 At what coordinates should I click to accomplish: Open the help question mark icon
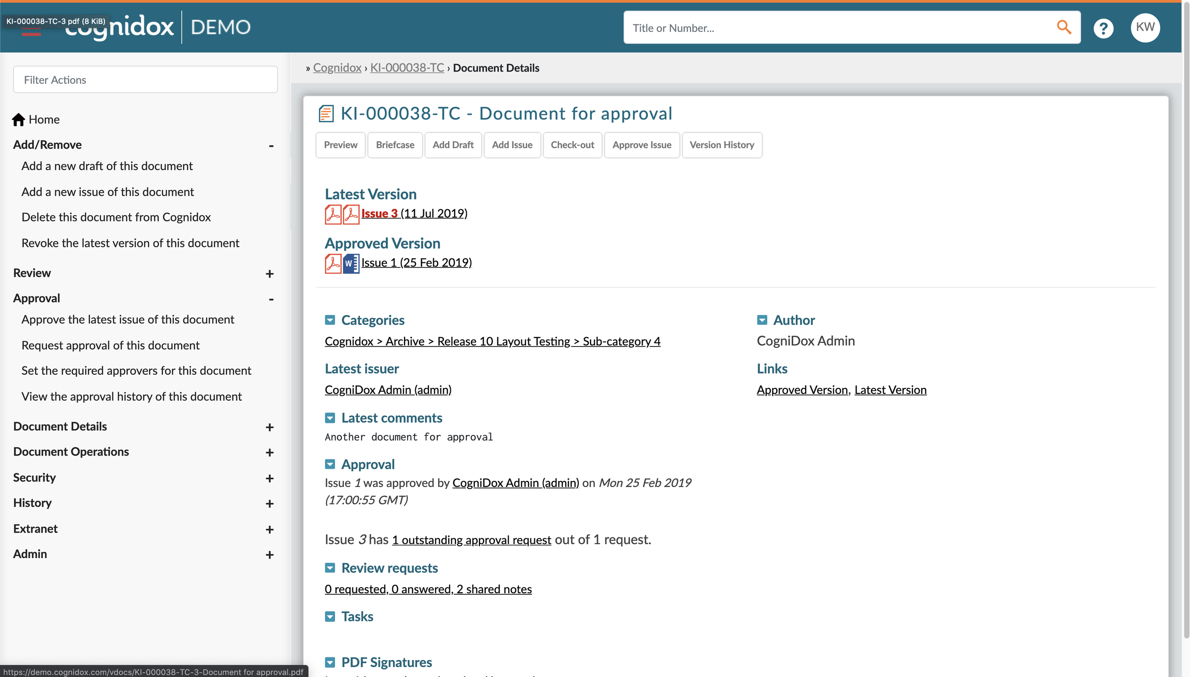point(1103,28)
